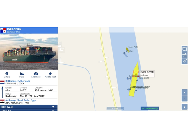This screenshot has height=132, width=188.
Task: Click the embed map button
Action: [x=150, y=108]
